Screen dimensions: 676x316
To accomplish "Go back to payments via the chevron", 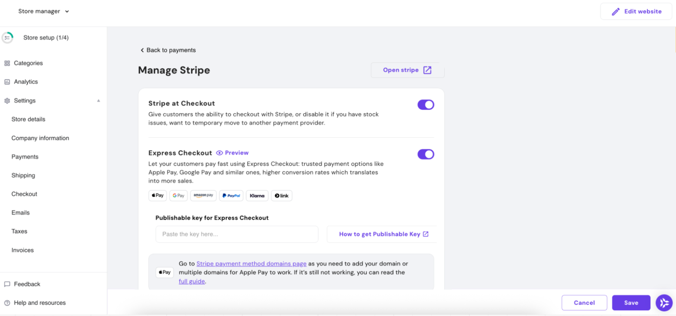I will pos(142,50).
